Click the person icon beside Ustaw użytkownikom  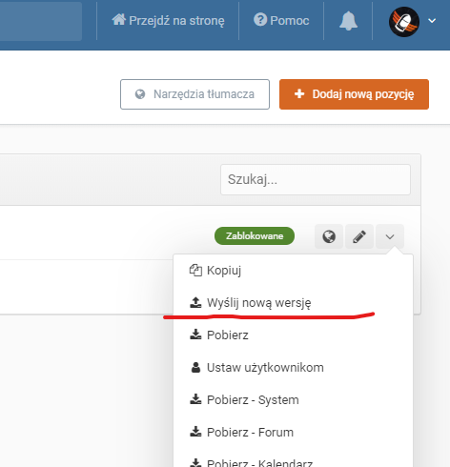click(195, 367)
